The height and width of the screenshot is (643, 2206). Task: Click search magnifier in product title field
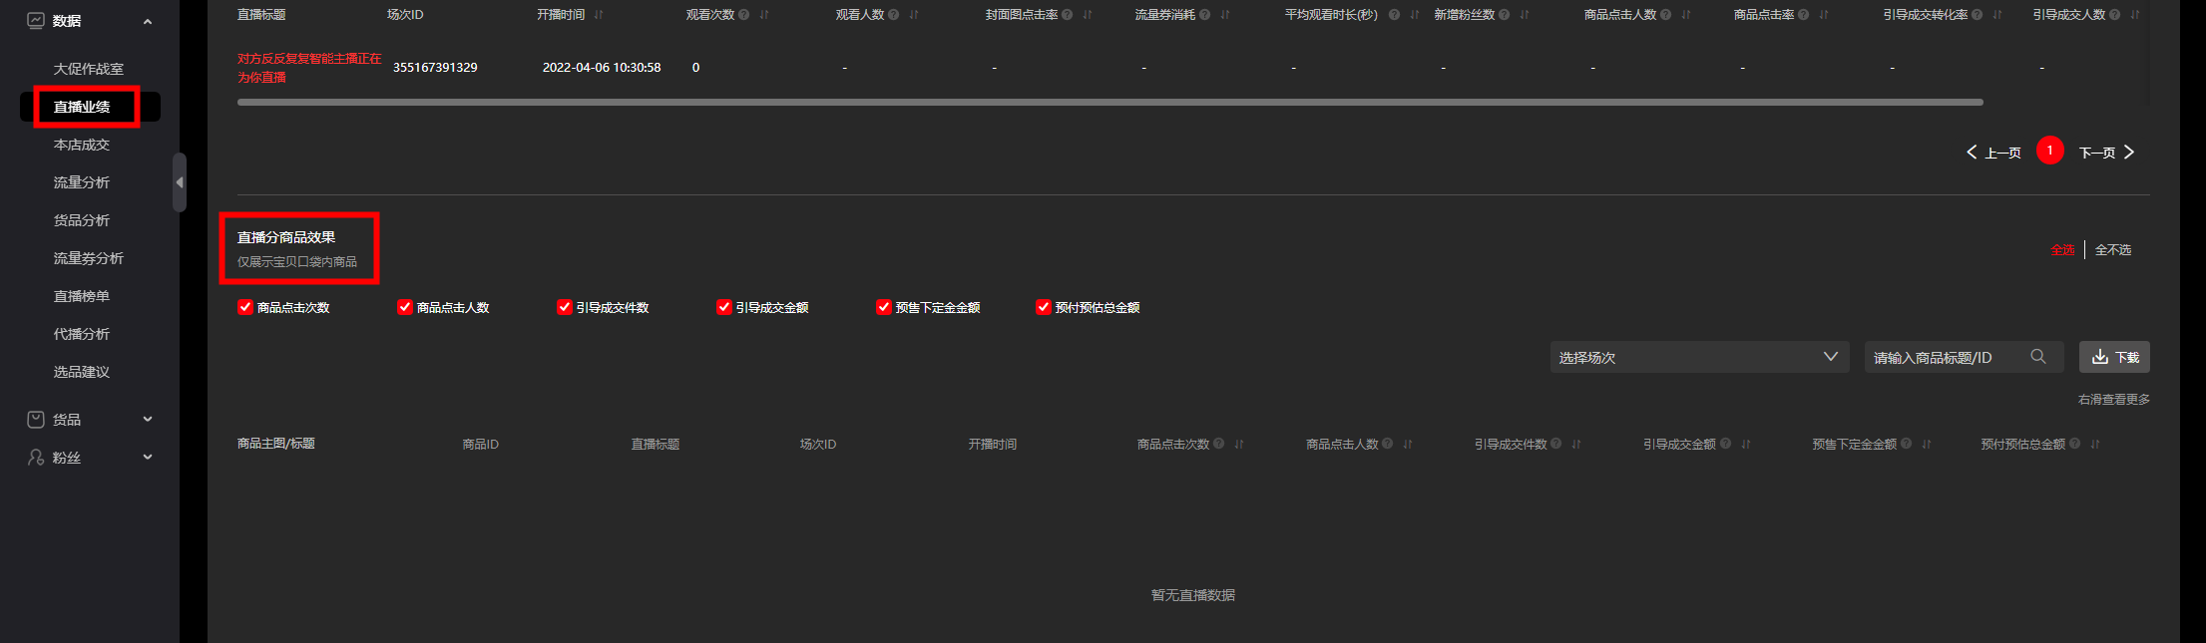pos(2038,357)
